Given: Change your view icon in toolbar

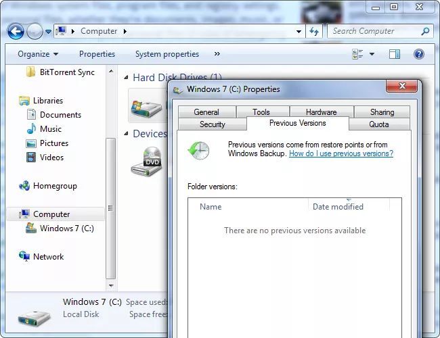Looking at the screenshot, I should point(357,54).
